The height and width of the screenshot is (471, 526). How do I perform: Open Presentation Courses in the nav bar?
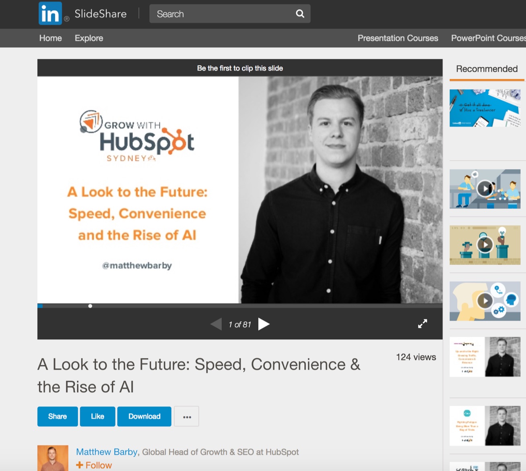tap(398, 38)
